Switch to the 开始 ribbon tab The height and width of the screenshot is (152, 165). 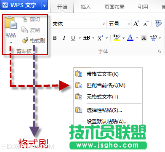coord(62,7)
